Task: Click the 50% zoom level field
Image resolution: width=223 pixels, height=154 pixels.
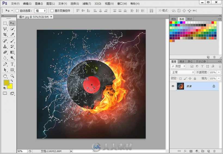Action: (22, 151)
